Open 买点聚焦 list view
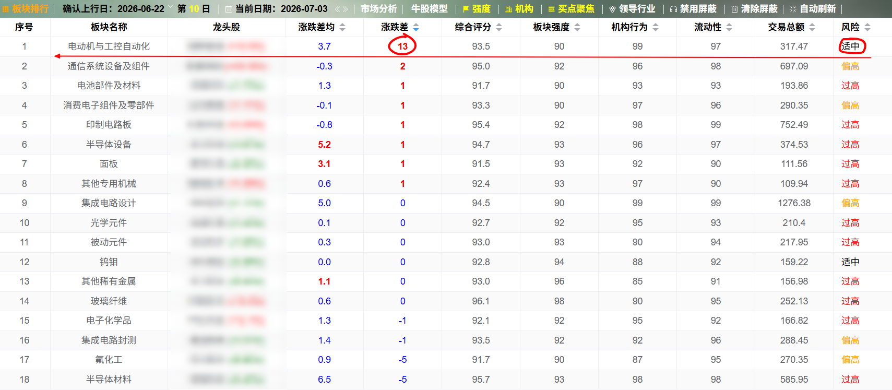The width and height of the screenshot is (892, 390). [571, 9]
